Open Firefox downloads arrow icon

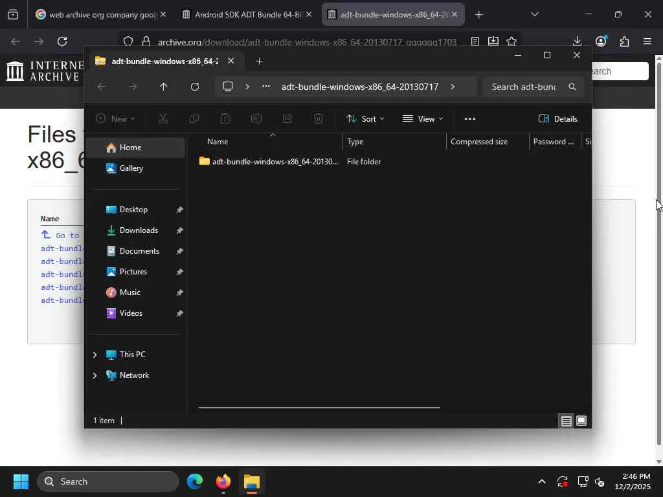(x=577, y=41)
